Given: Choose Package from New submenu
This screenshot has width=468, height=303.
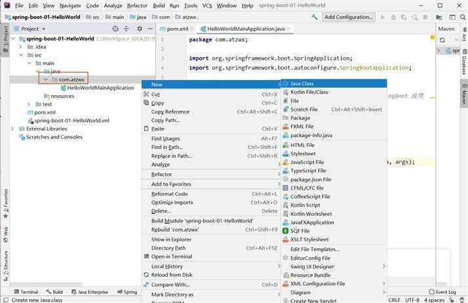Looking at the screenshot, I should pyautogui.click(x=334, y=118).
